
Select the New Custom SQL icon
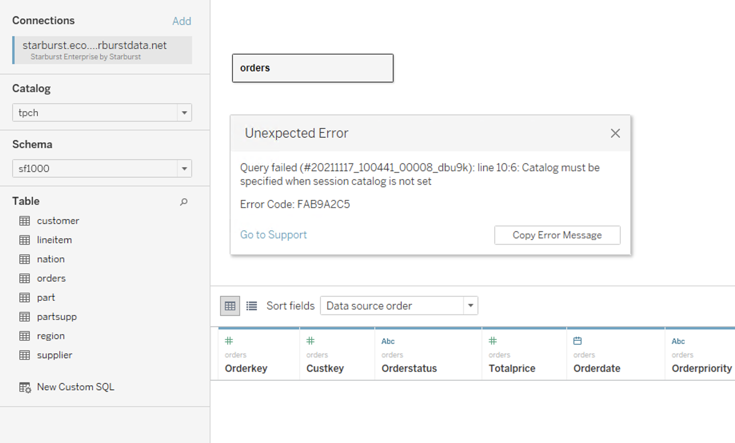point(25,387)
